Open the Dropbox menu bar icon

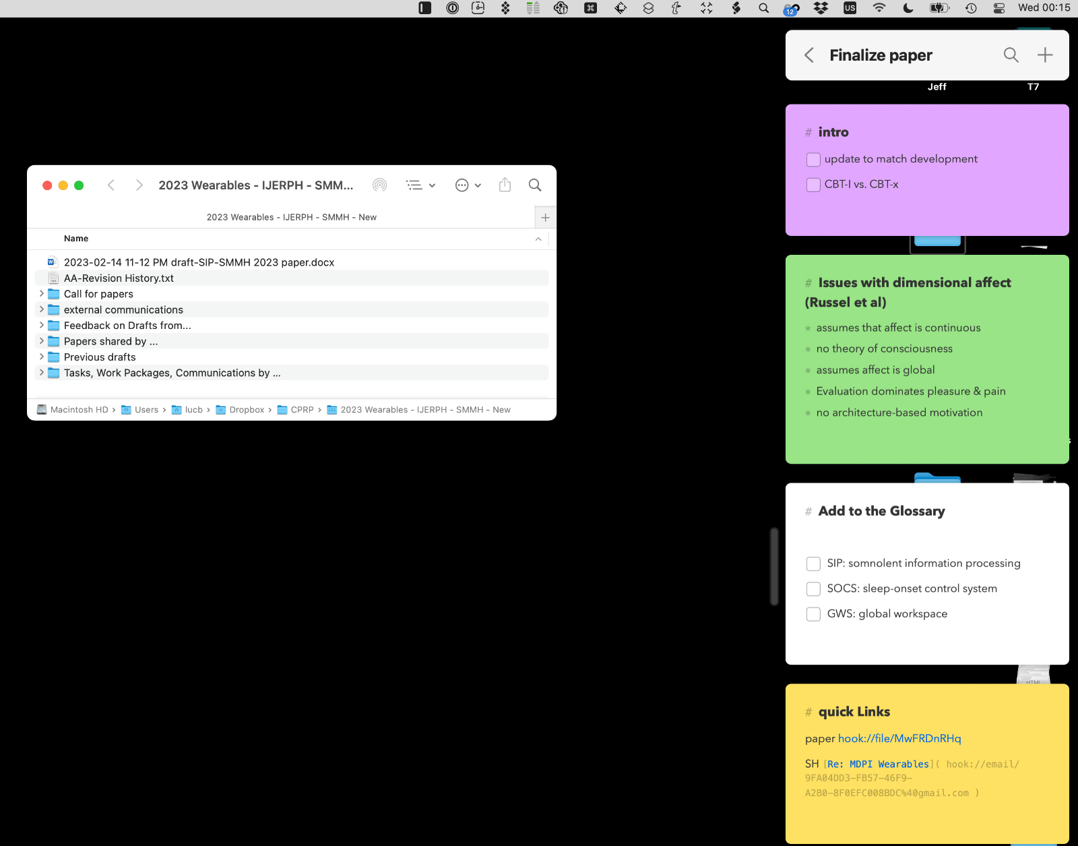point(821,8)
